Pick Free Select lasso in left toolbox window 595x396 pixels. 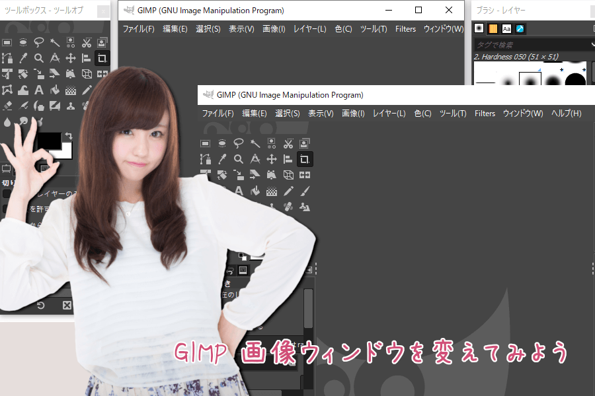(39, 42)
